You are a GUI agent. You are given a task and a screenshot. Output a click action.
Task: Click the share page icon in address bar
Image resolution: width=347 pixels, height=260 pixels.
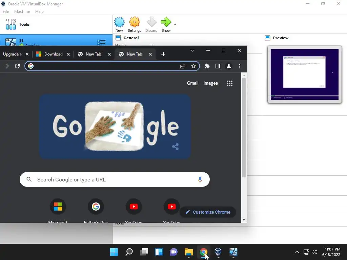183,66
